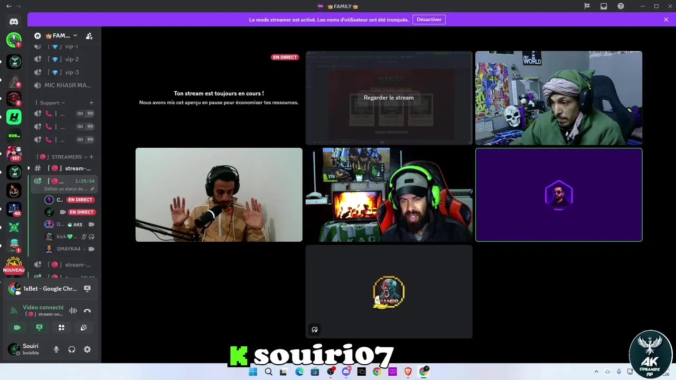Open Discord from the taskbar
Screen dimensions: 676x380
tap(346, 372)
